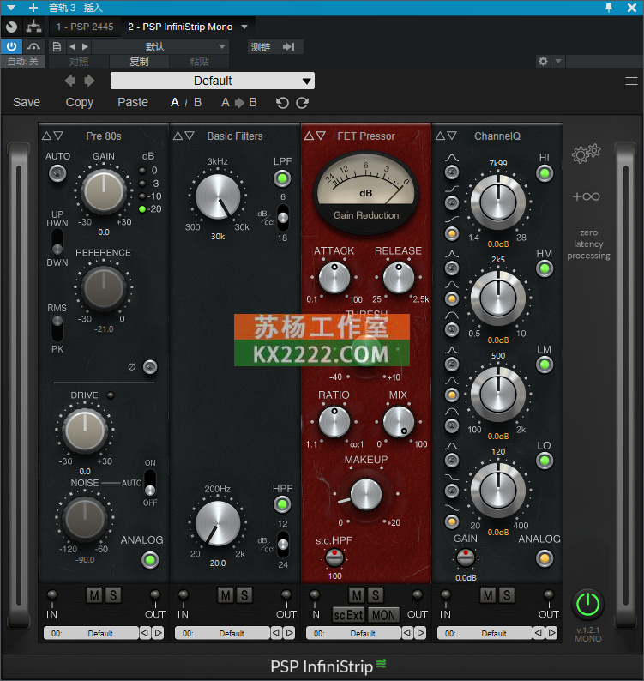This screenshot has width=644, height=681.
Task: Select 2 - PSP InfiniStrip Mono tab
Action: point(180,27)
